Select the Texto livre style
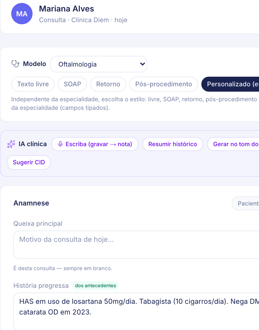The height and width of the screenshot is (330, 259). click(33, 84)
